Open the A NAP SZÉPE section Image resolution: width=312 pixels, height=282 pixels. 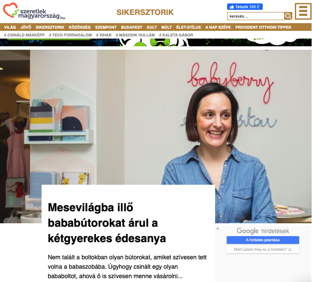pyautogui.click(x=218, y=27)
